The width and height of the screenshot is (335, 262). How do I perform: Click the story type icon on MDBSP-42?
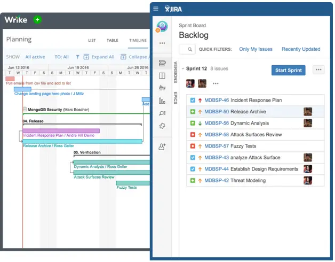(193, 181)
